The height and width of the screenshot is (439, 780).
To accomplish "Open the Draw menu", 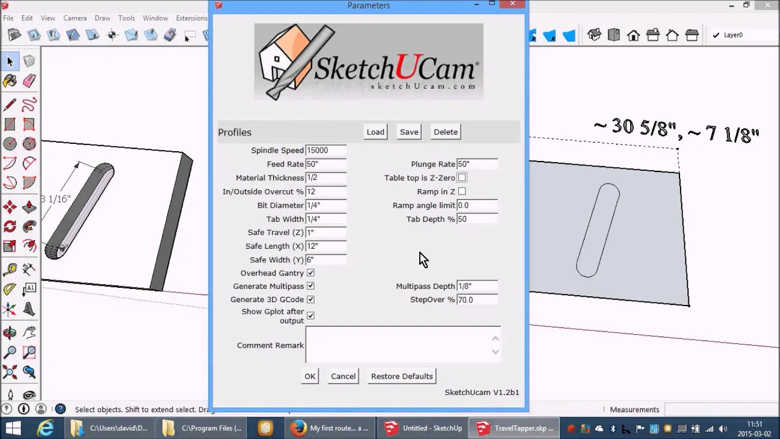I will tap(102, 18).
